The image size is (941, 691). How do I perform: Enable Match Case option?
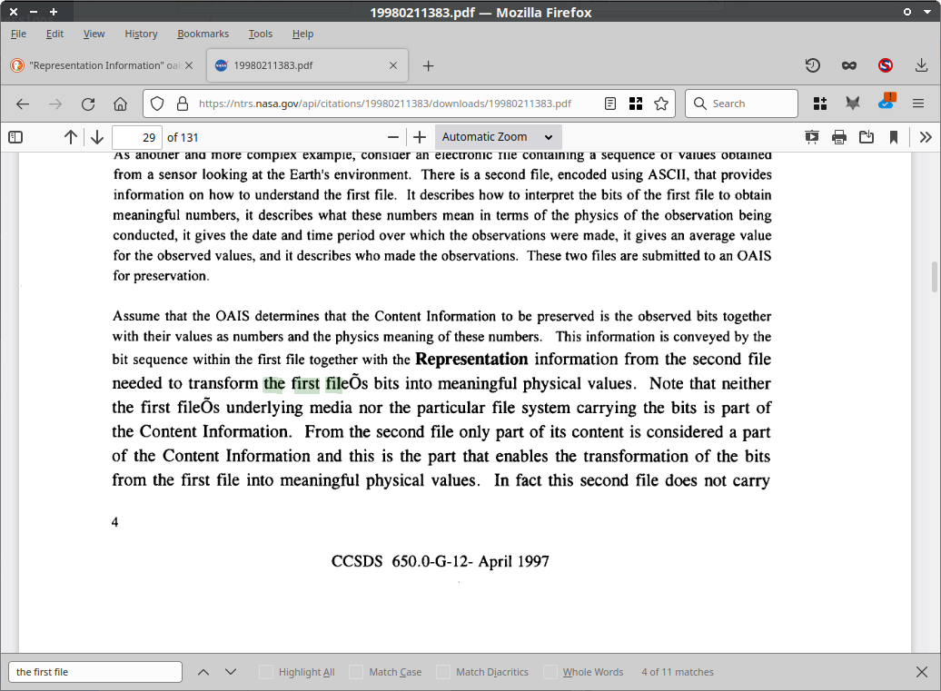coord(356,672)
